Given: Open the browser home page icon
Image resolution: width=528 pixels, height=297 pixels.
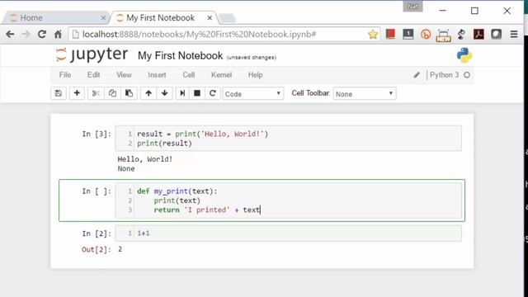Looking at the screenshot, I should click(x=58, y=34).
